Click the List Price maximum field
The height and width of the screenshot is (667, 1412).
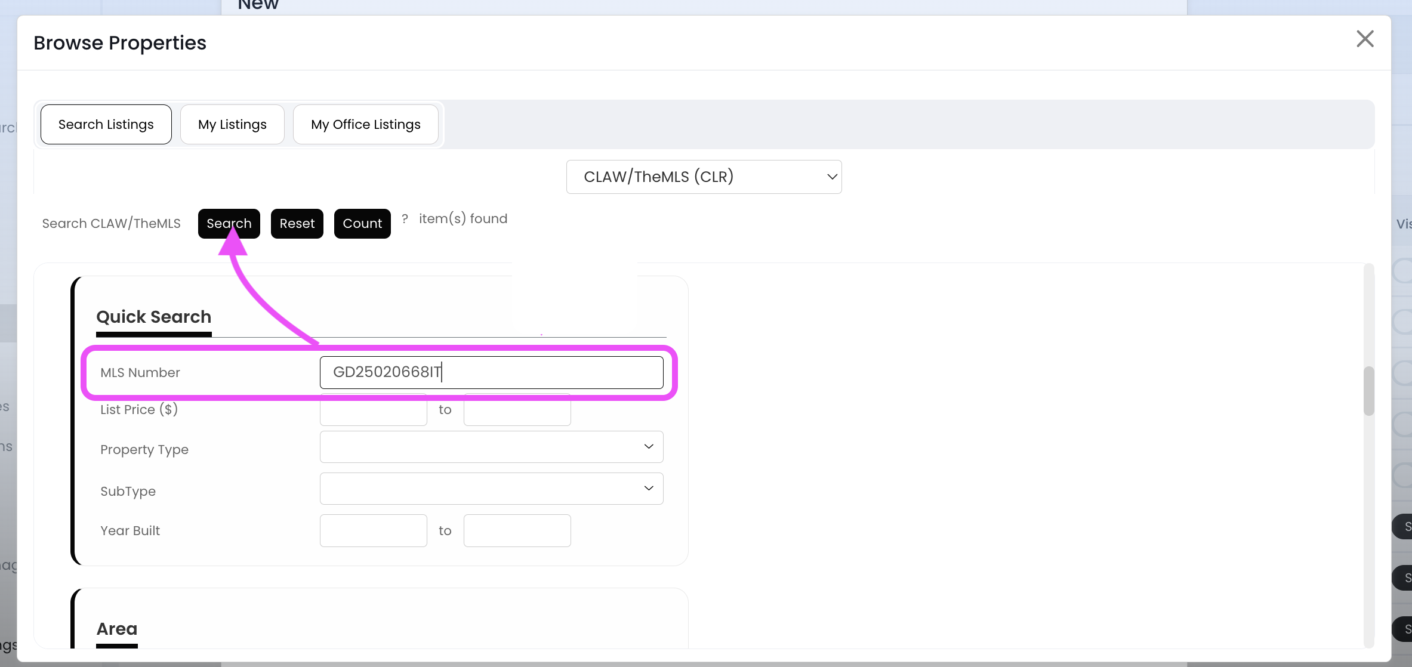(517, 412)
